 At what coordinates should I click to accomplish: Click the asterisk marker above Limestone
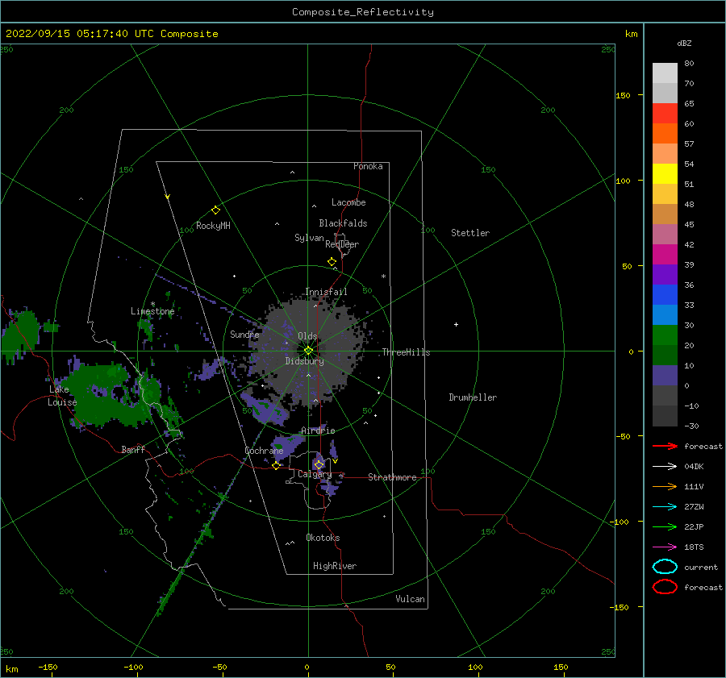[x=152, y=304]
